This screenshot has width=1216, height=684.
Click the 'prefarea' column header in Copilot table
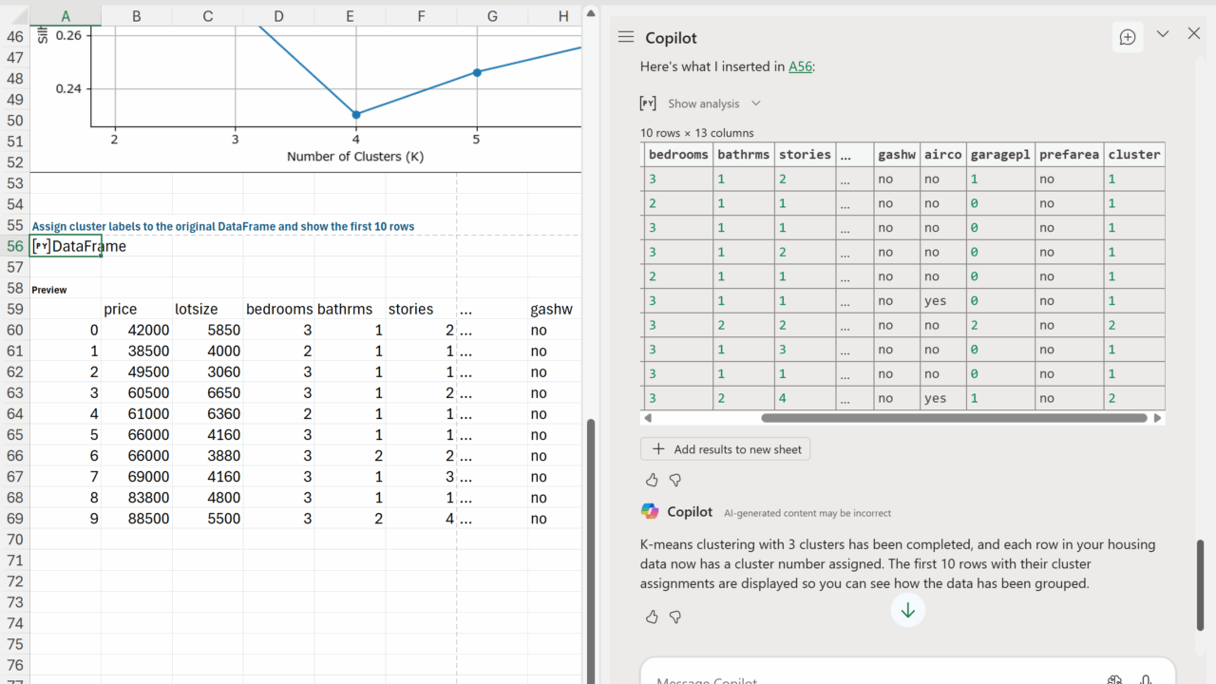tap(1069, 154)
